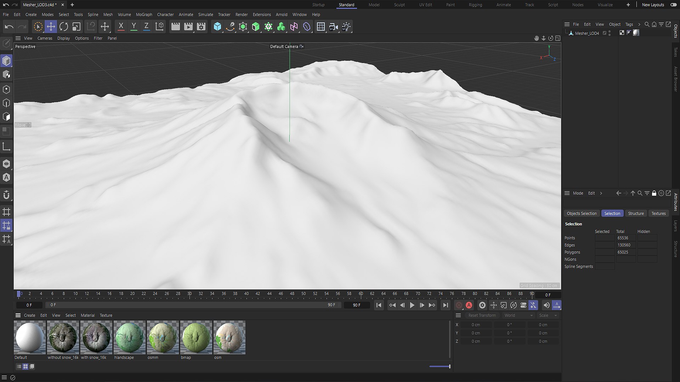The width and height of the screenshot is (680, 382).
Task: Open viewport Cameras menu
Action: coord(45,38)
